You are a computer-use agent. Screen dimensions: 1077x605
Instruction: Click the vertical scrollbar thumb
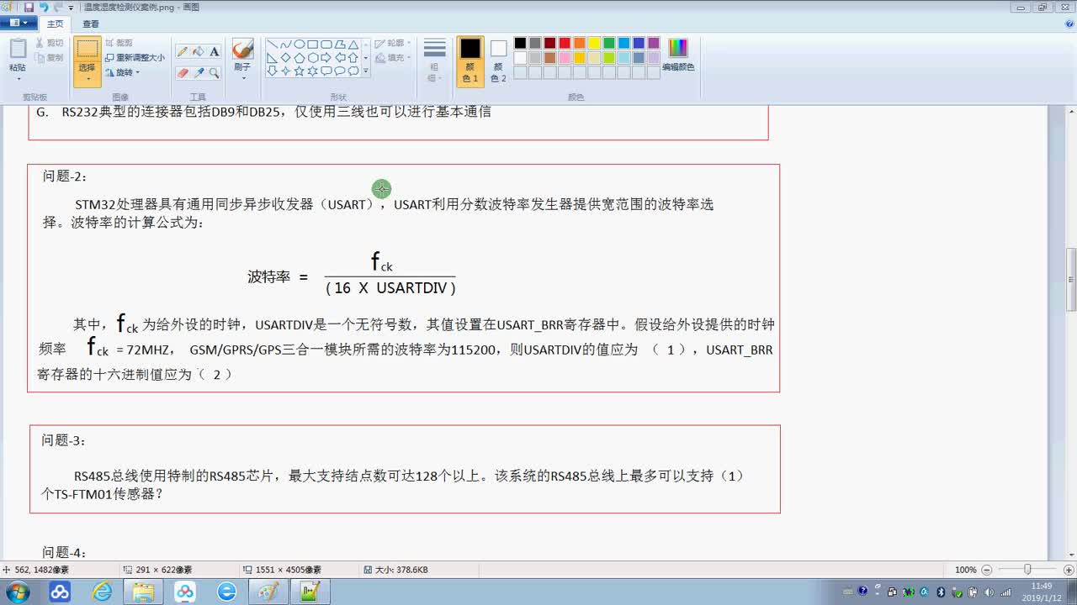click(x=1071, y=279)
